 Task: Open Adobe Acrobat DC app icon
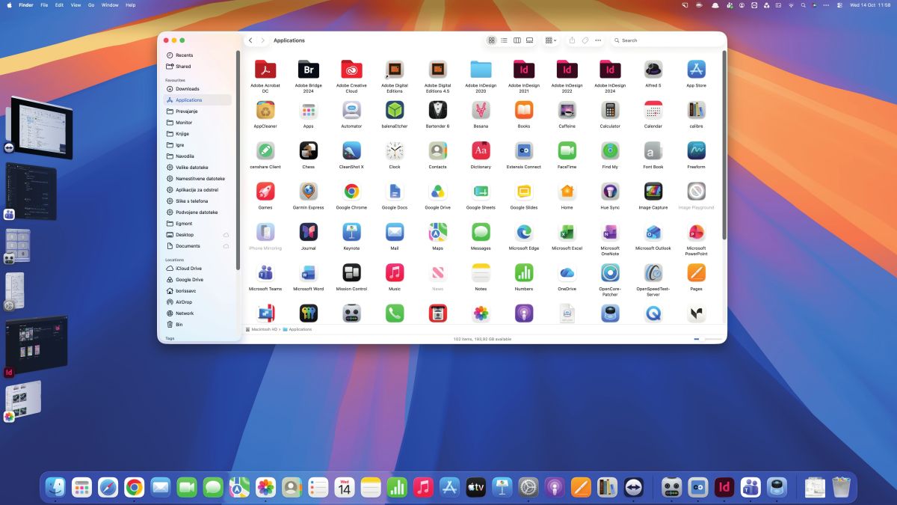pyautogui.click(x=265, y=70)
